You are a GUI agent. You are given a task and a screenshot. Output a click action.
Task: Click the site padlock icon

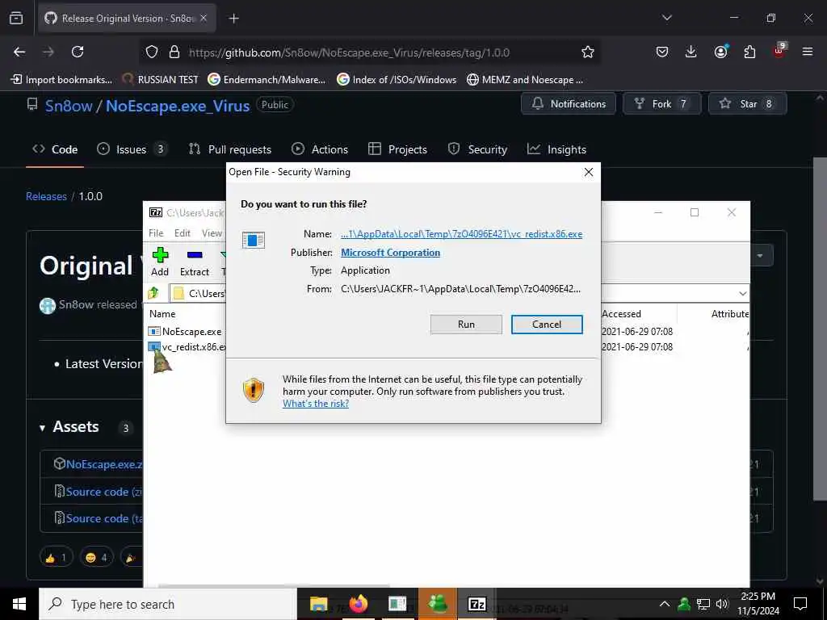point(174,52)
